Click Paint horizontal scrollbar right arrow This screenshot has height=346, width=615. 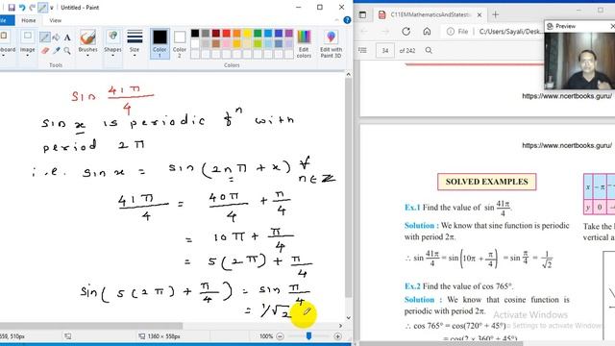click(x=340, y=326)
